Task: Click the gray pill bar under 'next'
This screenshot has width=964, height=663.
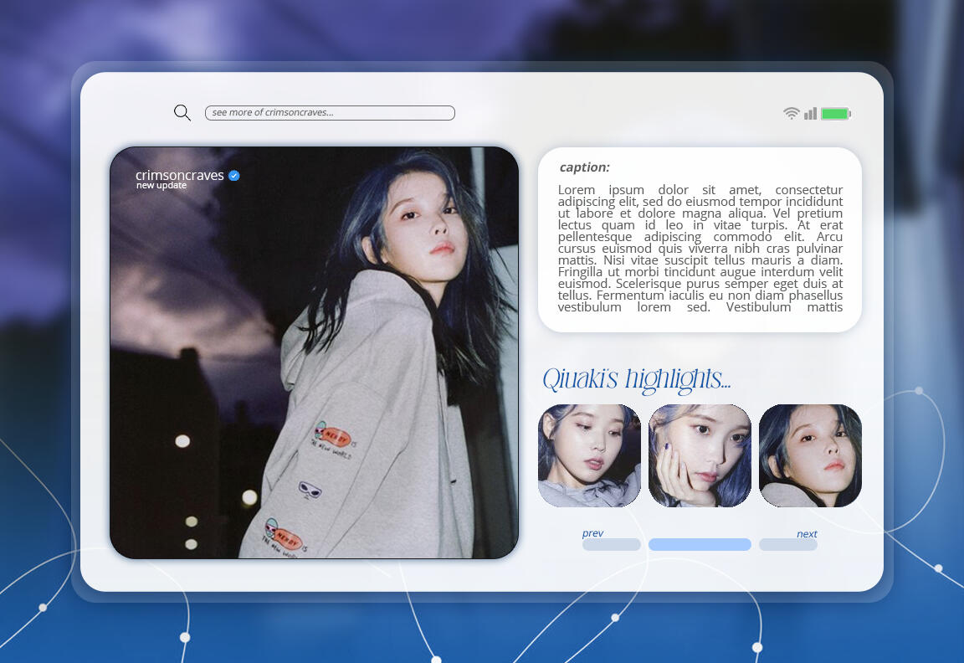Action: coord(787,545)
